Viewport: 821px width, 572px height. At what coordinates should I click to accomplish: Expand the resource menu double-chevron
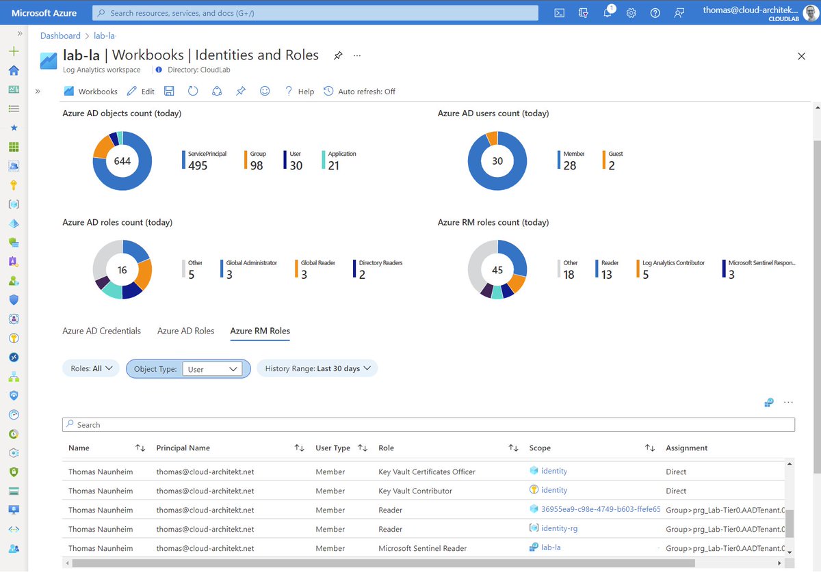point(38,91)
